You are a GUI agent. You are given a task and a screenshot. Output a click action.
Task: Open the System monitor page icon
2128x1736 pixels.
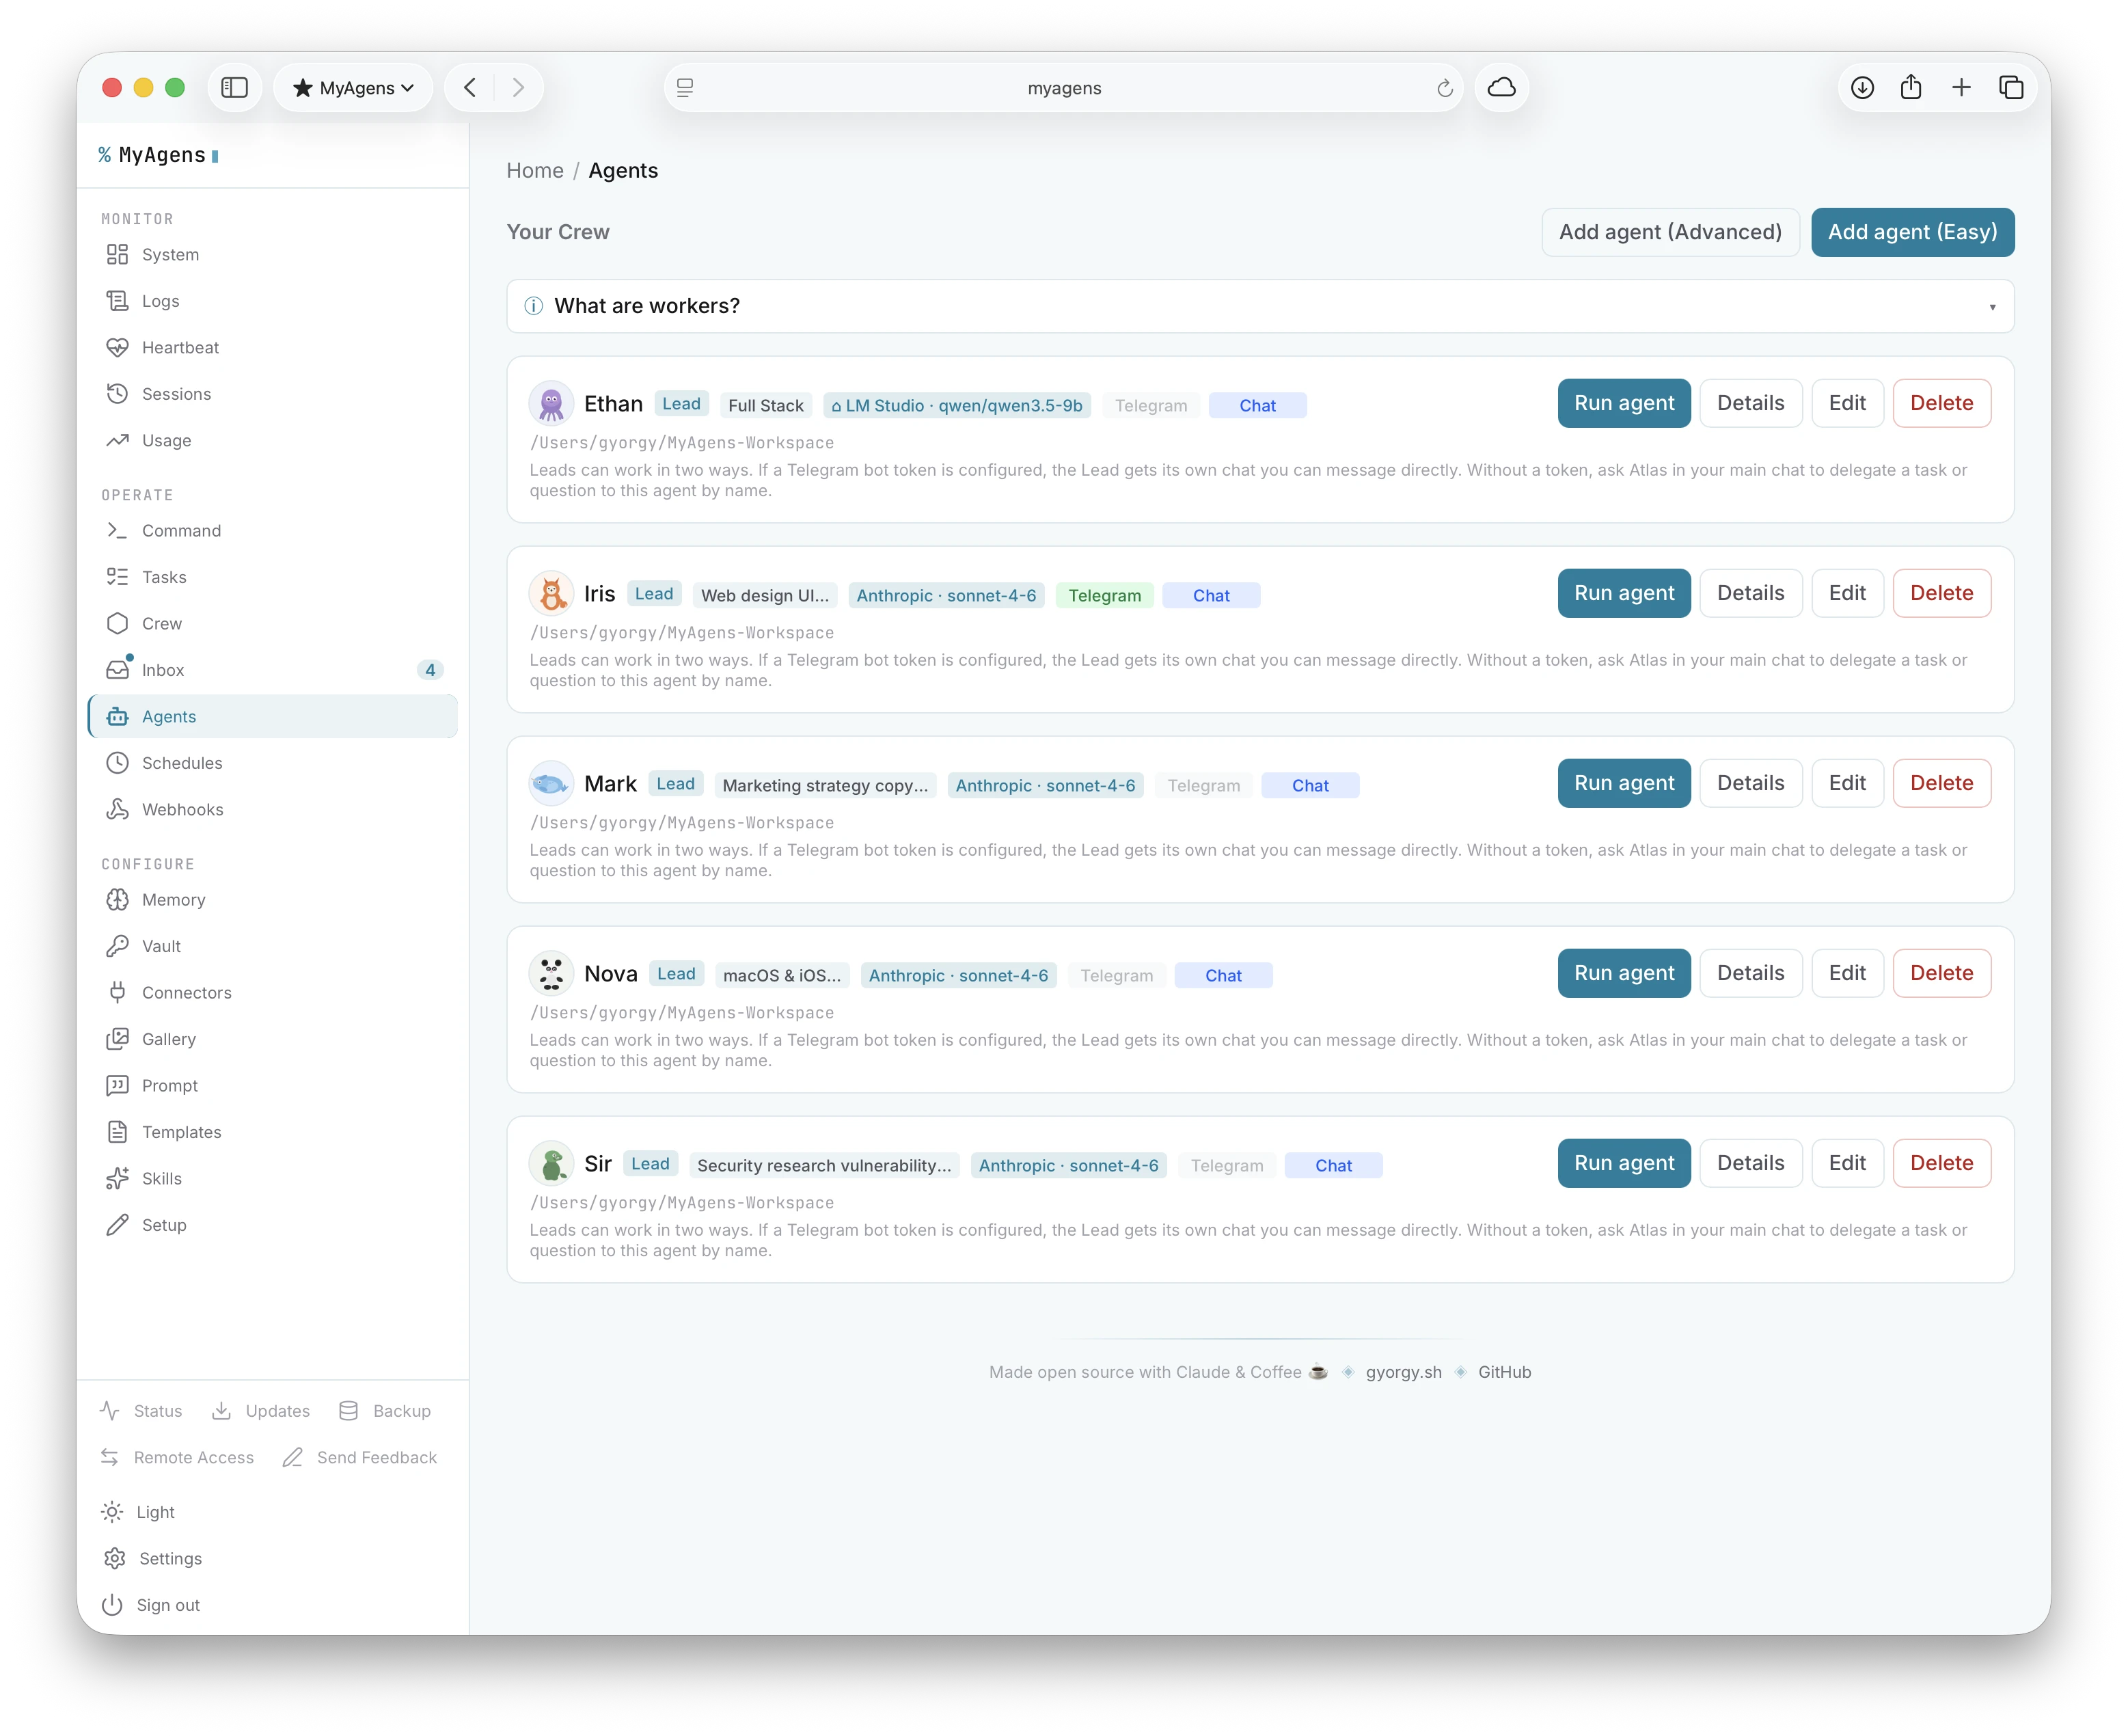(x=117, y=254)
